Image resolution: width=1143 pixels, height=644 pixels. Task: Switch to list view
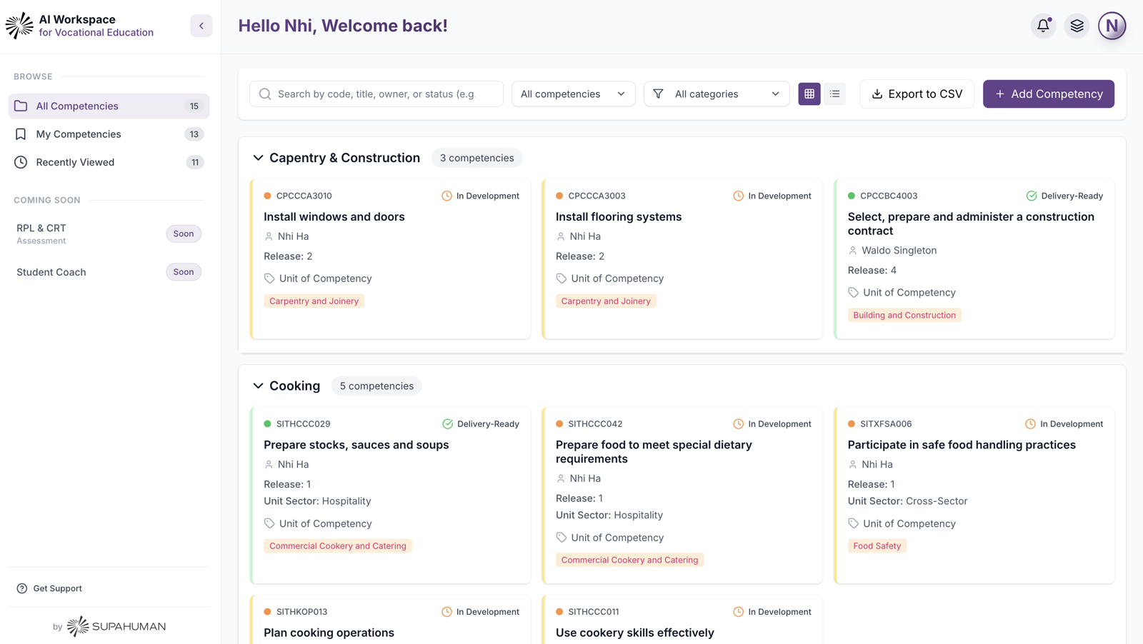coord(834,94)
